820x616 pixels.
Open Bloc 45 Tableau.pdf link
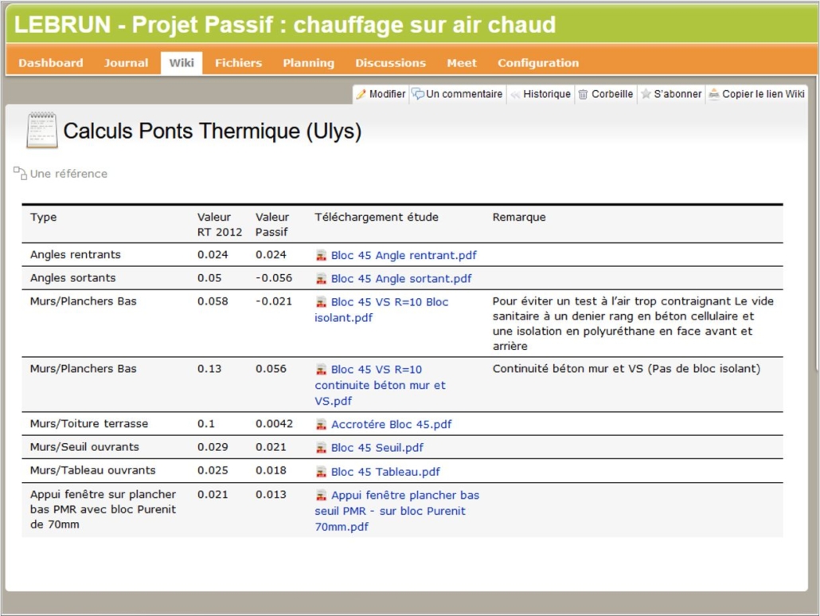click(385, 472)
